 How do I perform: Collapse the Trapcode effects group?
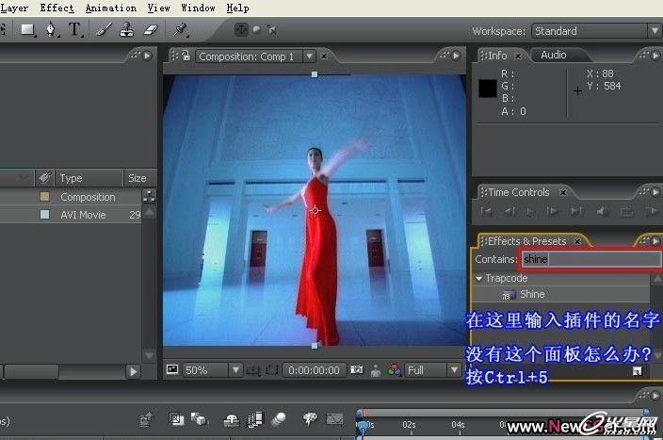point(478,279)
